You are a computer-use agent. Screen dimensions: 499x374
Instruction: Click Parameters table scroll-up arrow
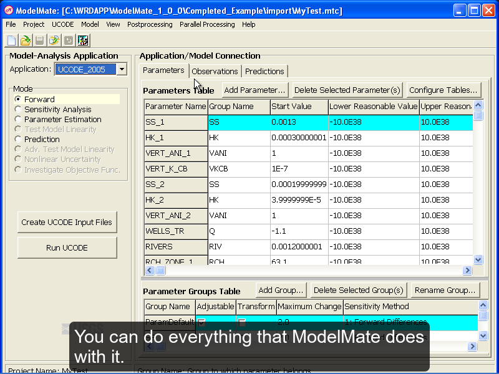pos(478,105)
